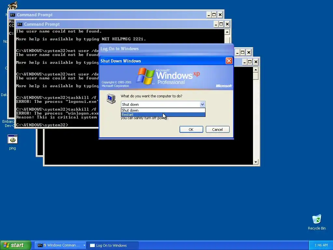
Task: Close the front Command Prompt window
Action: tap(227, 24)
